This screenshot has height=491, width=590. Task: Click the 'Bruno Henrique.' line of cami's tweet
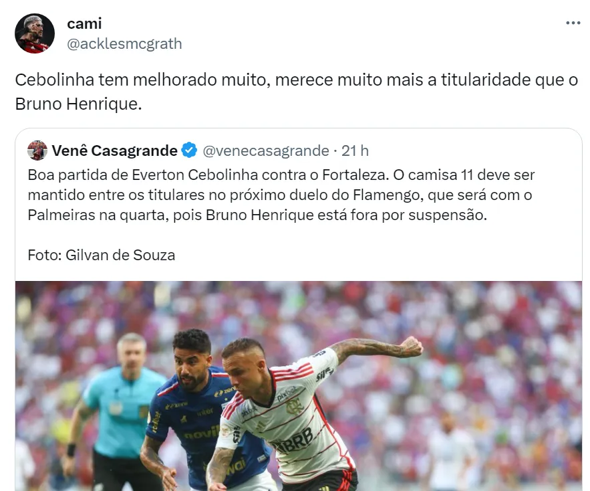(78, 104)
